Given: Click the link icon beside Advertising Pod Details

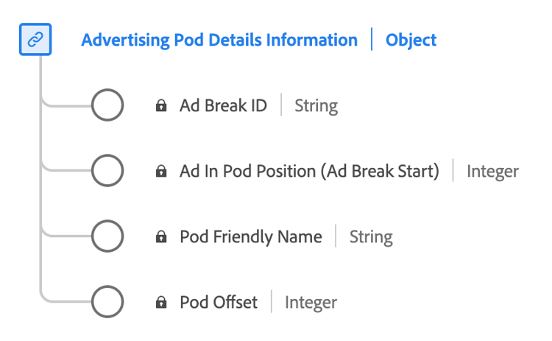Looking at the screenshot, I should (35, 40).
